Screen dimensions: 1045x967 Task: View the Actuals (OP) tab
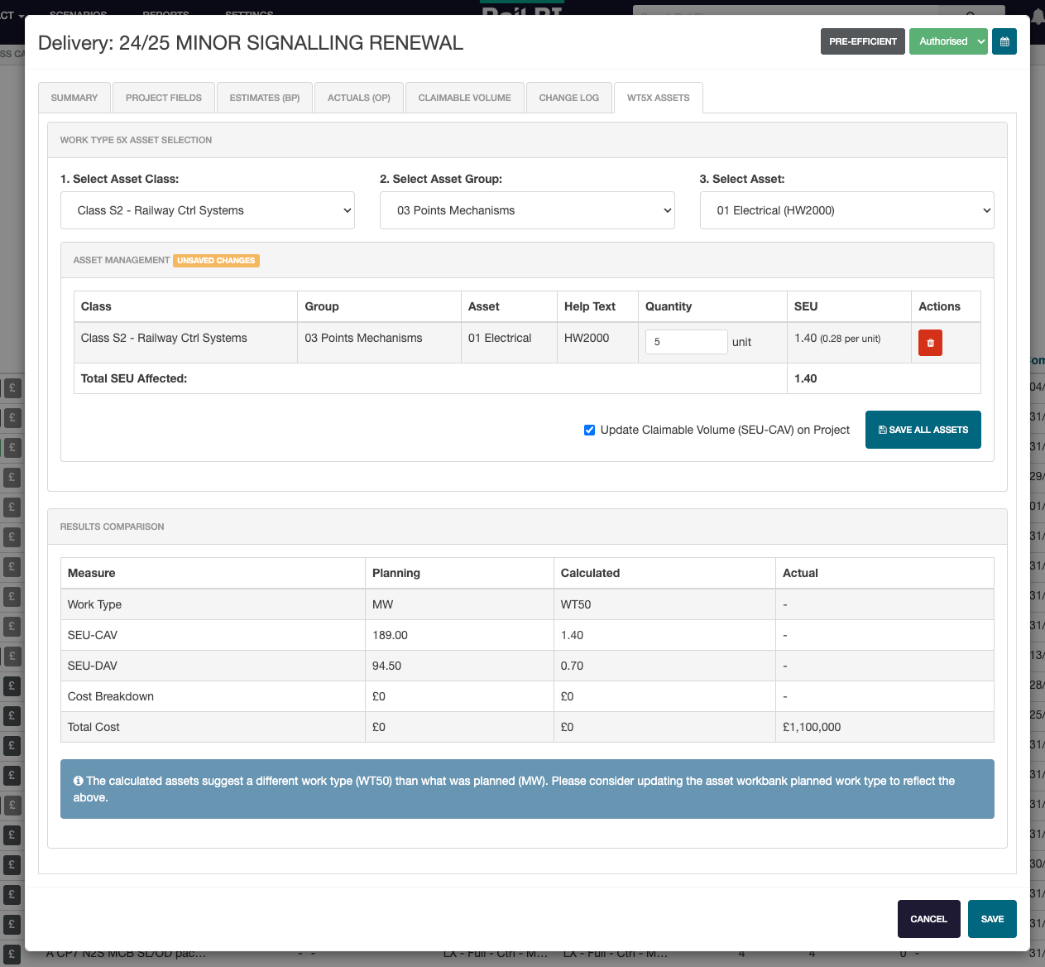click(x=358, y=98)
